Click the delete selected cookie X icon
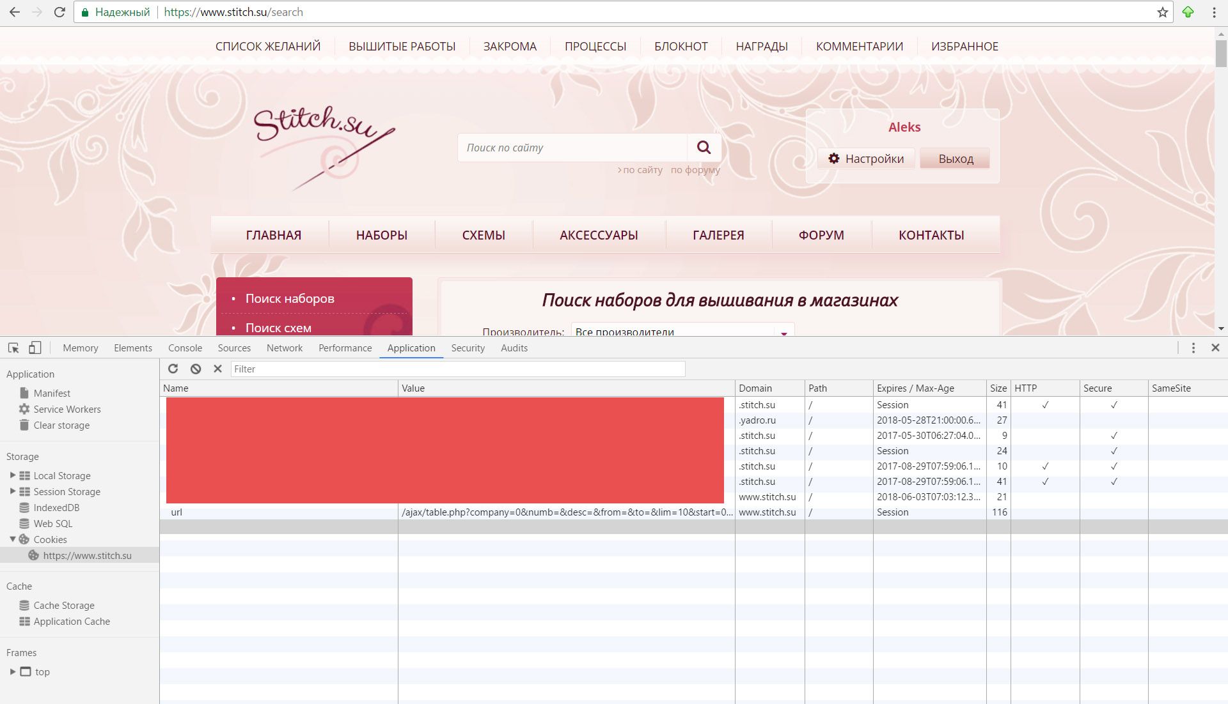 [x=217, y=369]
